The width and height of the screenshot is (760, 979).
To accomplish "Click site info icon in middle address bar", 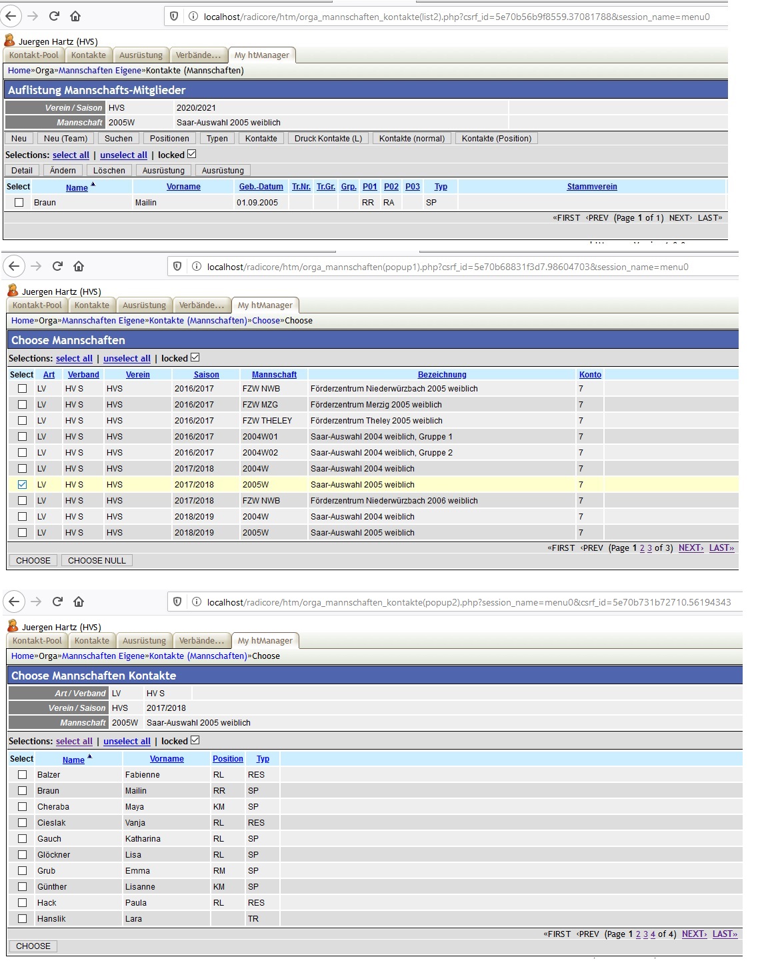I will pyautogui.click(x=197, y=266).
